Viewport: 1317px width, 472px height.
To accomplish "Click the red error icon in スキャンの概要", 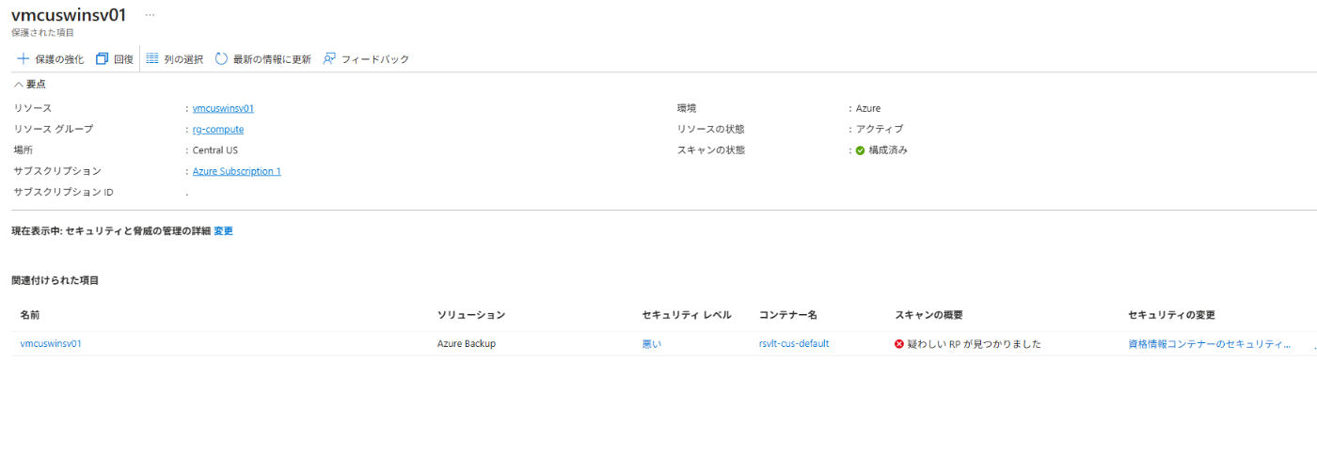I will pos(899,344).
